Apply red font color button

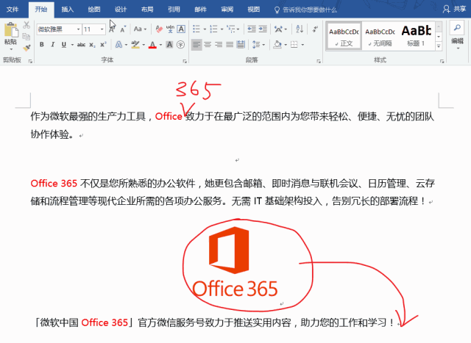(x=152, y=45)
